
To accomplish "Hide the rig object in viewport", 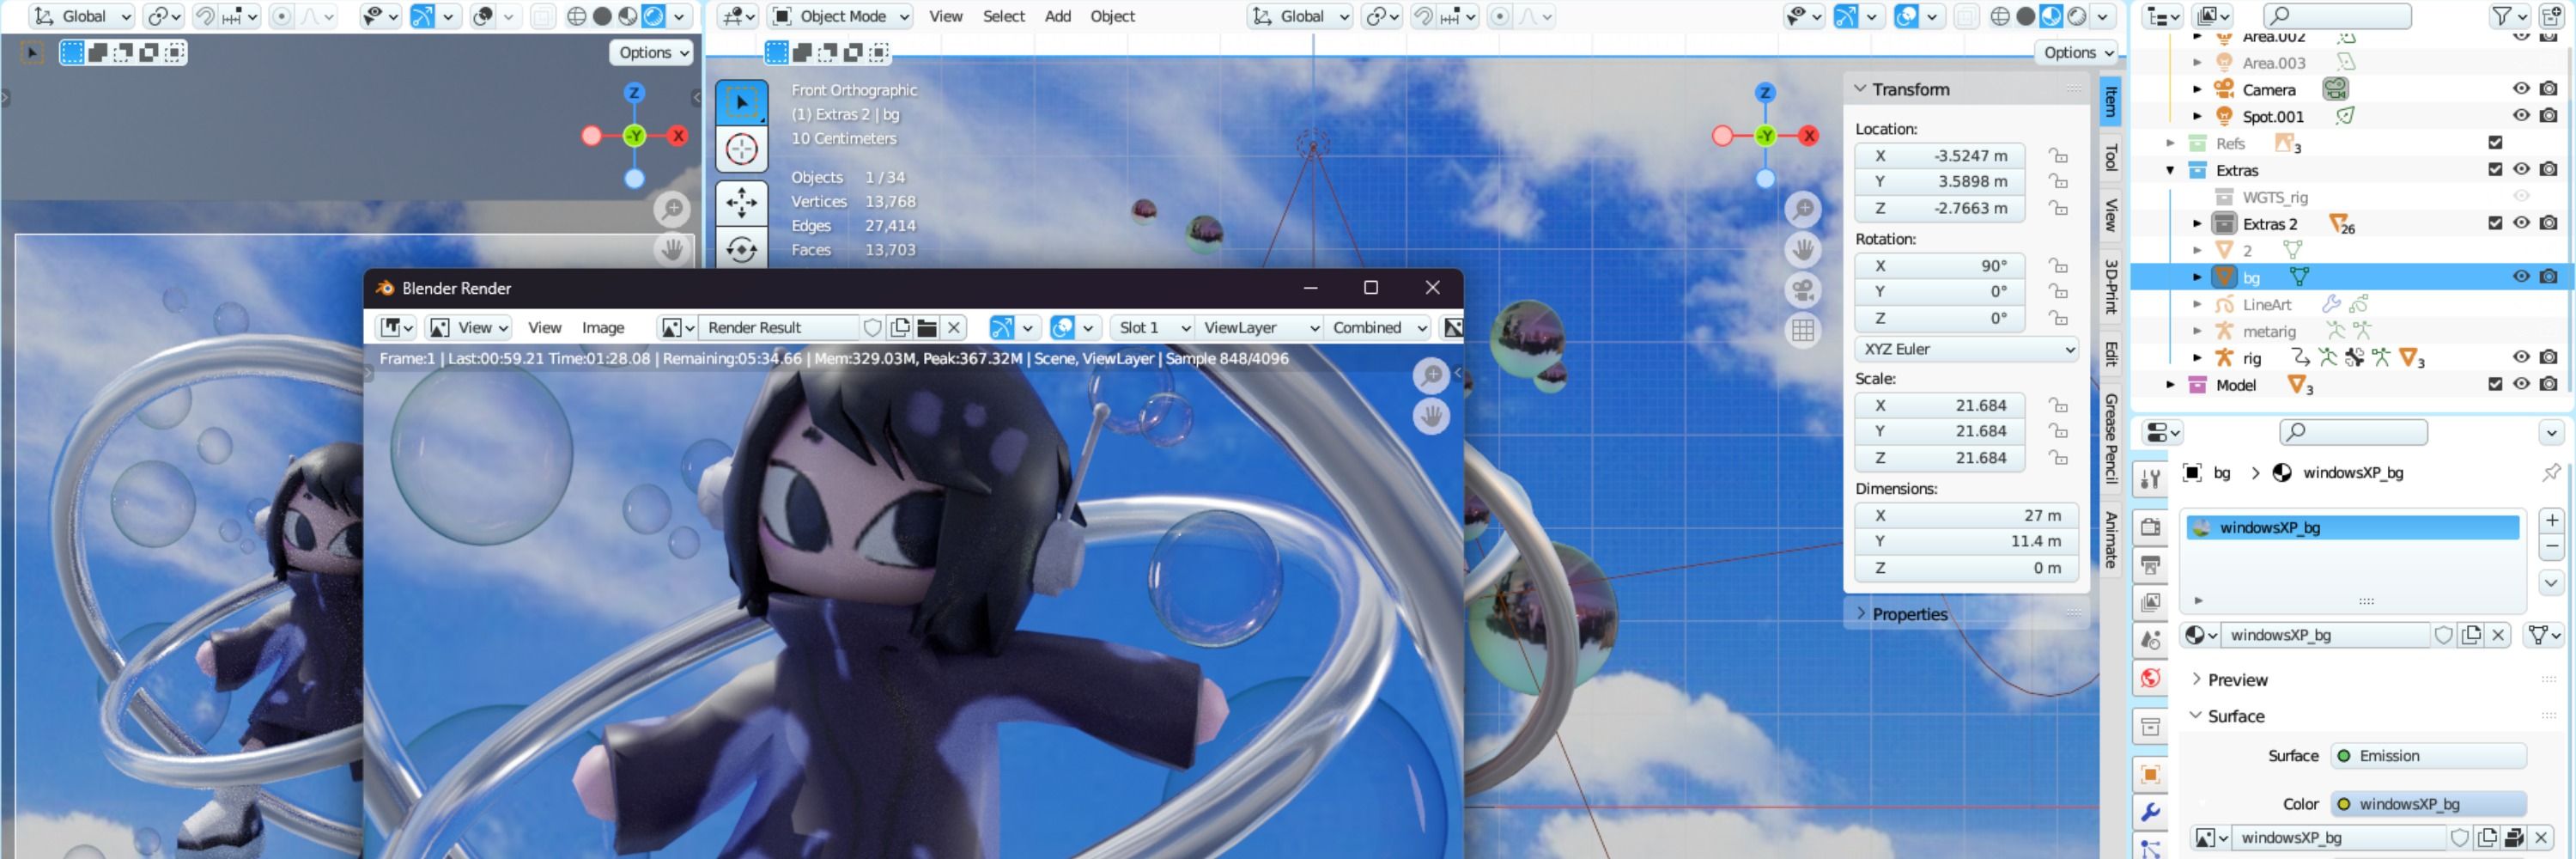I will pos(2521,358).
